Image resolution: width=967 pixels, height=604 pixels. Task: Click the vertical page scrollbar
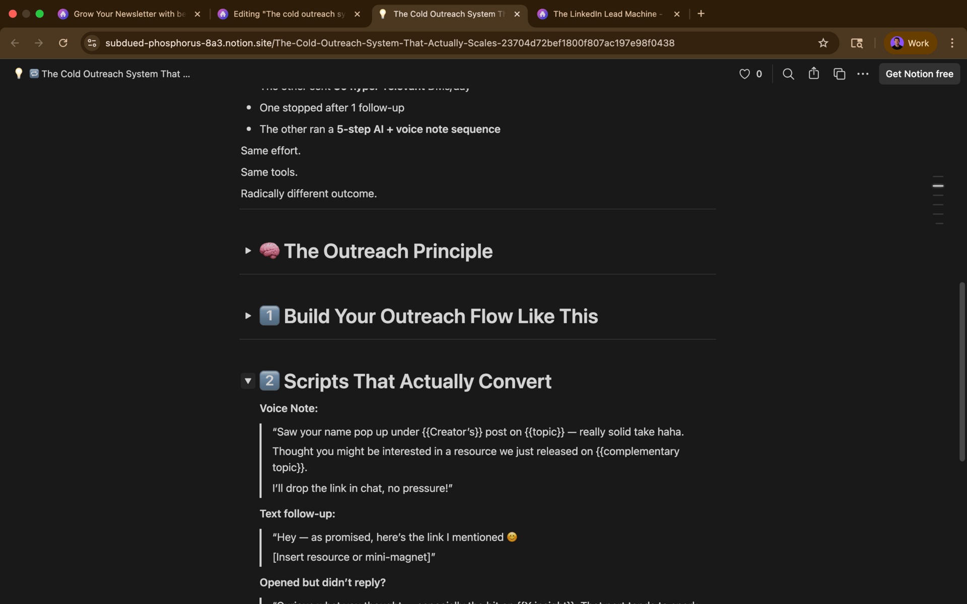pos(962,371)
